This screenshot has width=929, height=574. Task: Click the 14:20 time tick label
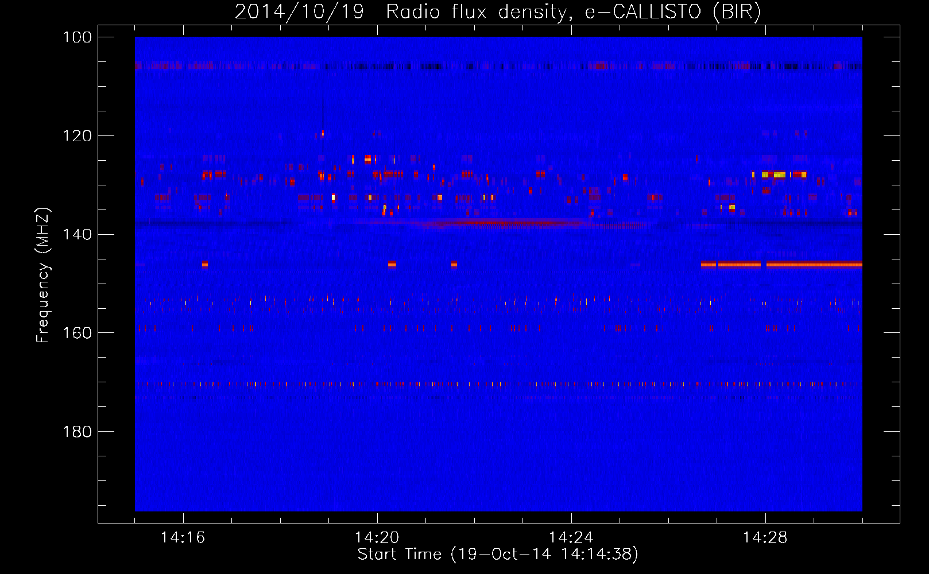(x=377, y=538)
